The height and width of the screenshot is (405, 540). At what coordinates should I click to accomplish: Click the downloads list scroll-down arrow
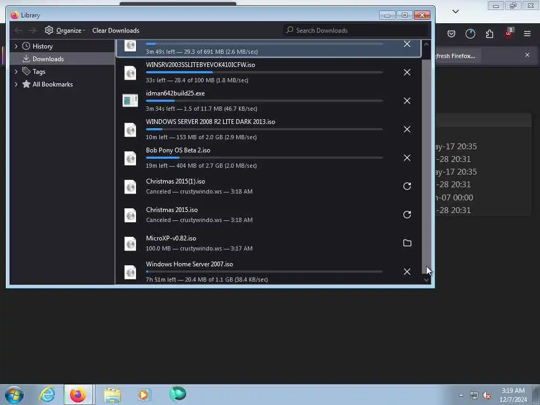426,280
